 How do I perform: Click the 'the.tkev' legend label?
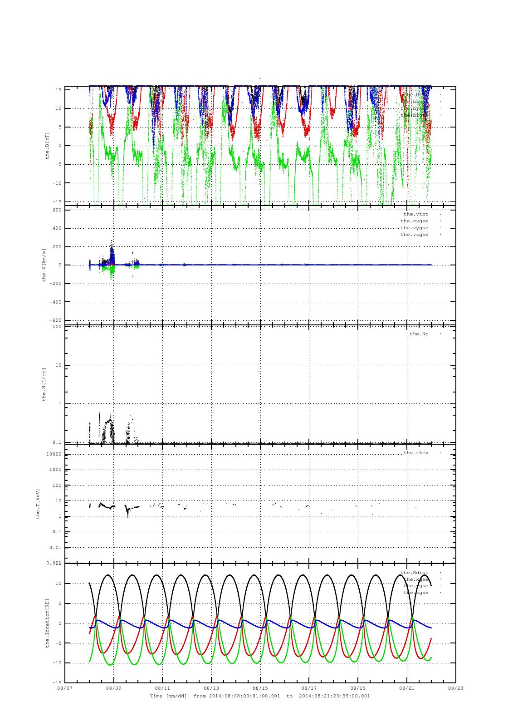[415, 452]
